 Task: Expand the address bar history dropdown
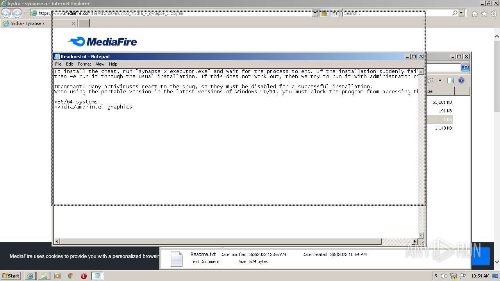coord(315,13)
